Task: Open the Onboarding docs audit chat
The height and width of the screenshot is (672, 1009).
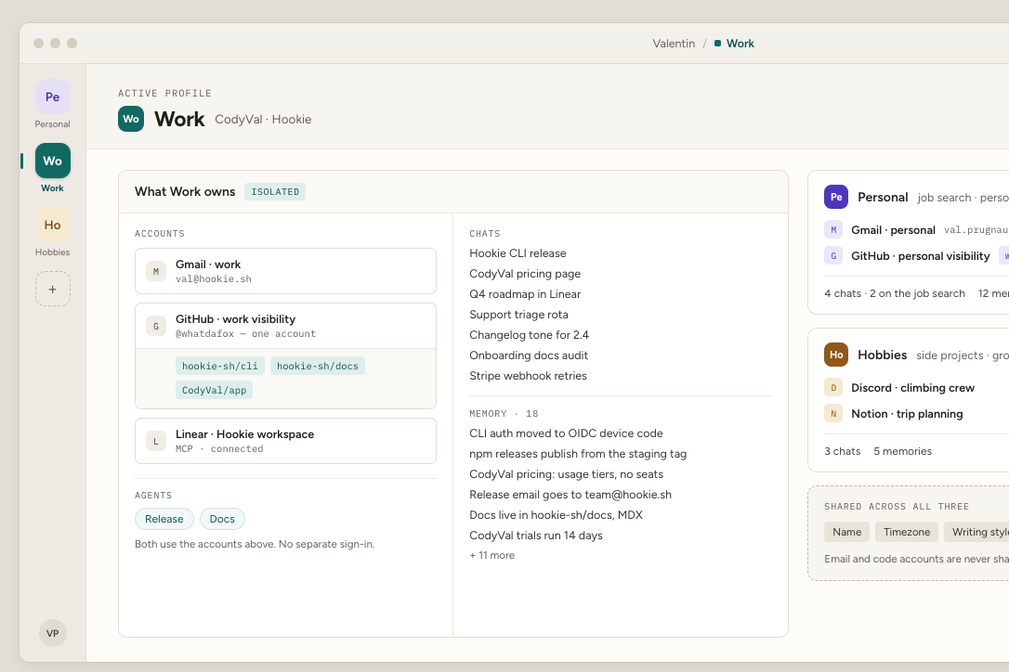Action: pyautogui.click(x=529, y=355)
